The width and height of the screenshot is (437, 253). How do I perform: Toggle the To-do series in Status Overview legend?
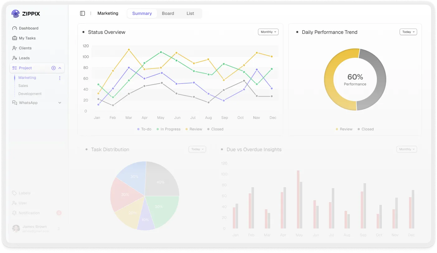coord(144,129)
